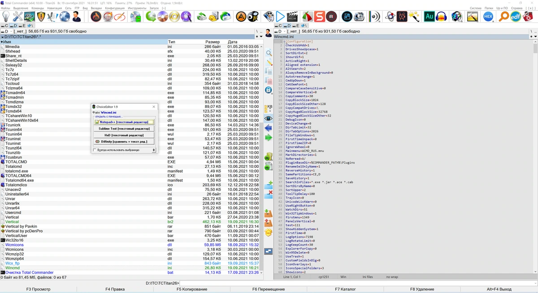The image size is (538, 293).
Task: Select TOTALCMD64 EXE file row
Action: pyautogui.click(x=130, y=176)
